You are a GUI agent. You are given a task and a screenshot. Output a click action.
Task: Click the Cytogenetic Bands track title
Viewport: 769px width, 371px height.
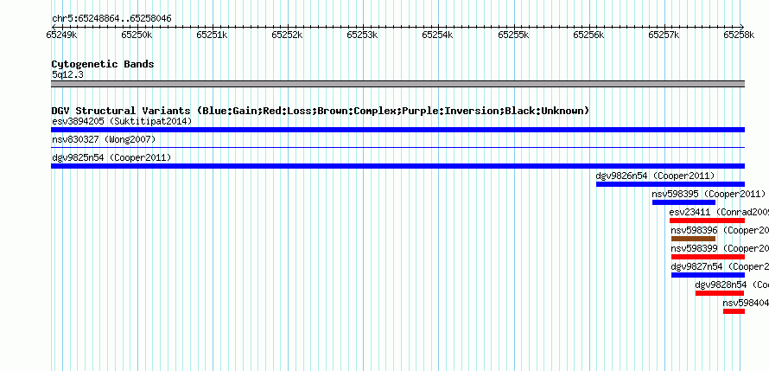103,64
